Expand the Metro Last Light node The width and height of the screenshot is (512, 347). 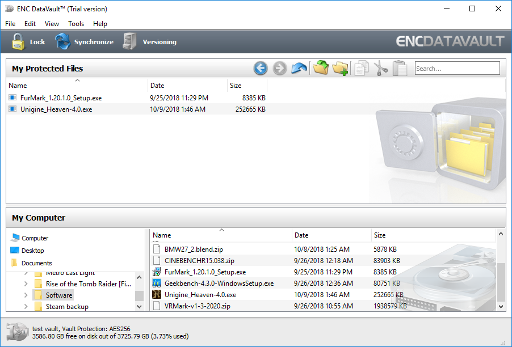point(26,273)
